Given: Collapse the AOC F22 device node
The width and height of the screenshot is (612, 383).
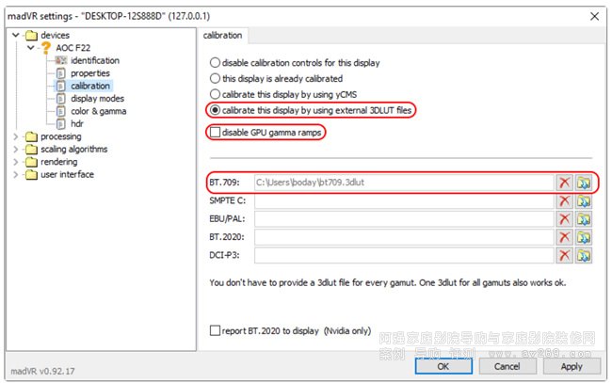Looking at the screenshot, I should 29,48.
